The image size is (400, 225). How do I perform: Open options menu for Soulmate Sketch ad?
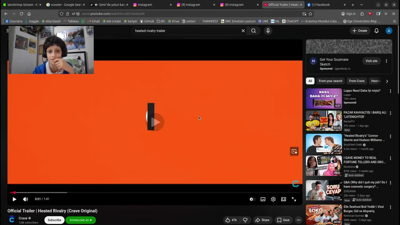click(x=386, y=61)
